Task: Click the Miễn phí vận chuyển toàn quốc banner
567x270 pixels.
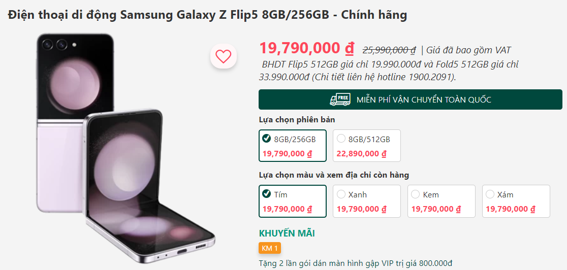Action: click(411, 99)
